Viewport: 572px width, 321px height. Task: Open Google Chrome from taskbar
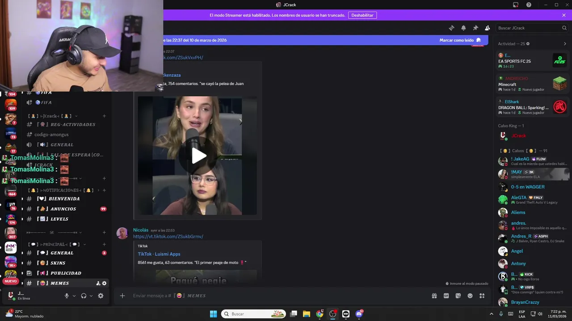point(320,314)
